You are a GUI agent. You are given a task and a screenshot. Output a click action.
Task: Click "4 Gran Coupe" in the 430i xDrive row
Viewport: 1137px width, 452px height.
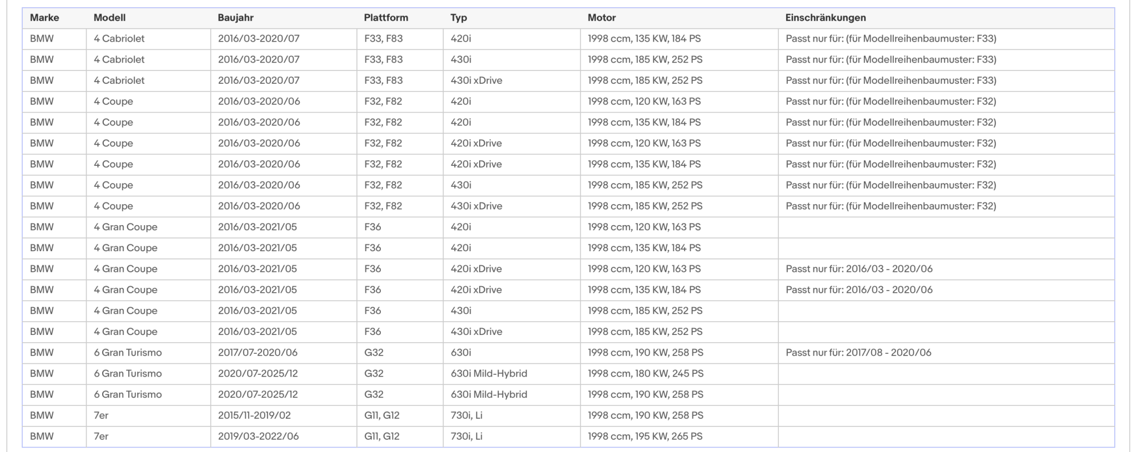pos(125,332)
